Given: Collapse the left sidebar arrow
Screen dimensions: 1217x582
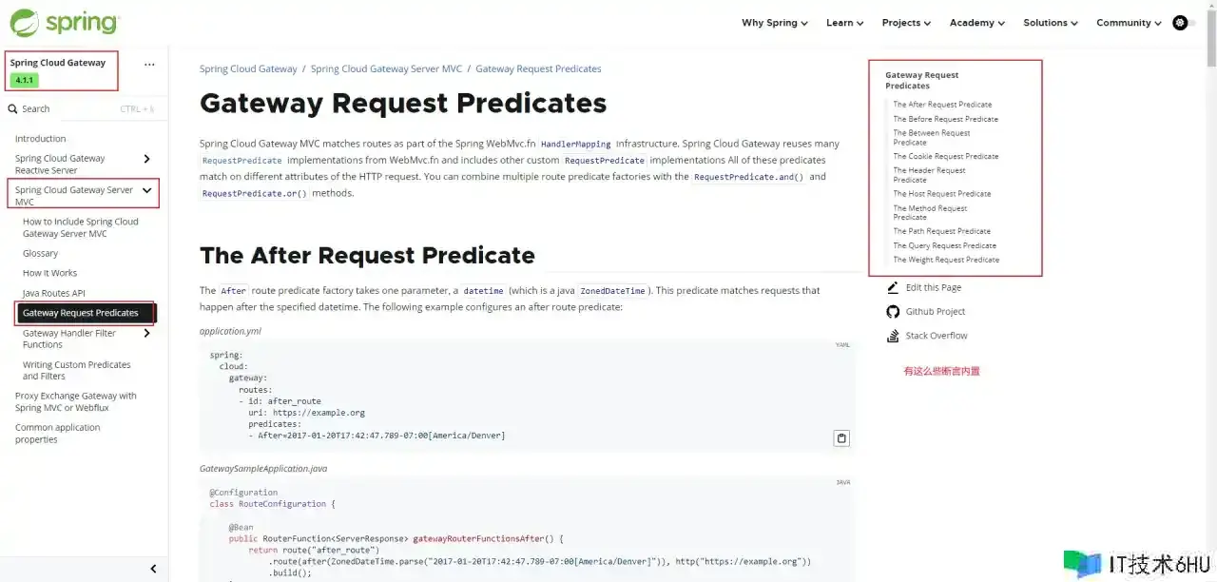Looking at the screenshot, I should [154, 569].
